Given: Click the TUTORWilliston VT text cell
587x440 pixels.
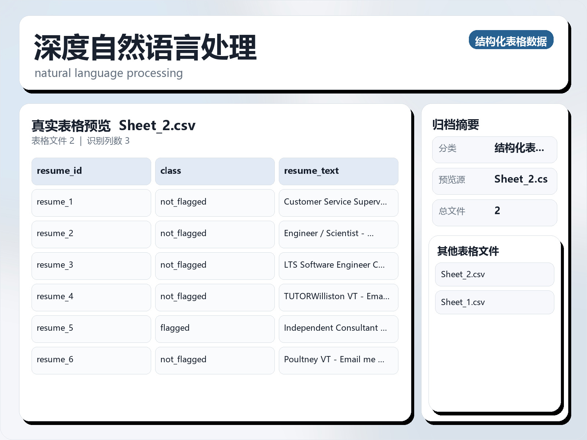Looking at the screenshot, I should pos(338,297).
